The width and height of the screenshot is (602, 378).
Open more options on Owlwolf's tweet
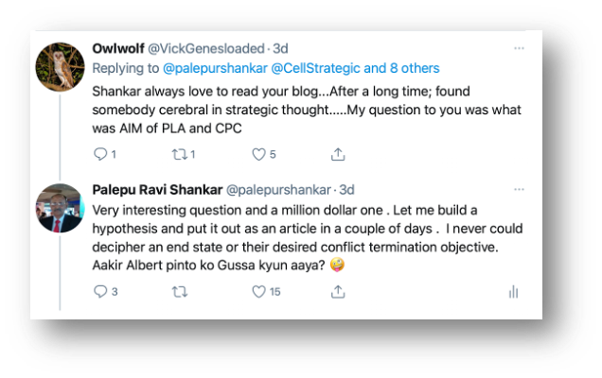pyautogui.click(x=519, y=48)
